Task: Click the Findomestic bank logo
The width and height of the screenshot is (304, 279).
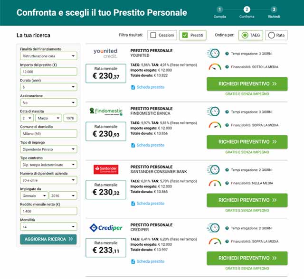Action: point(106,111)
